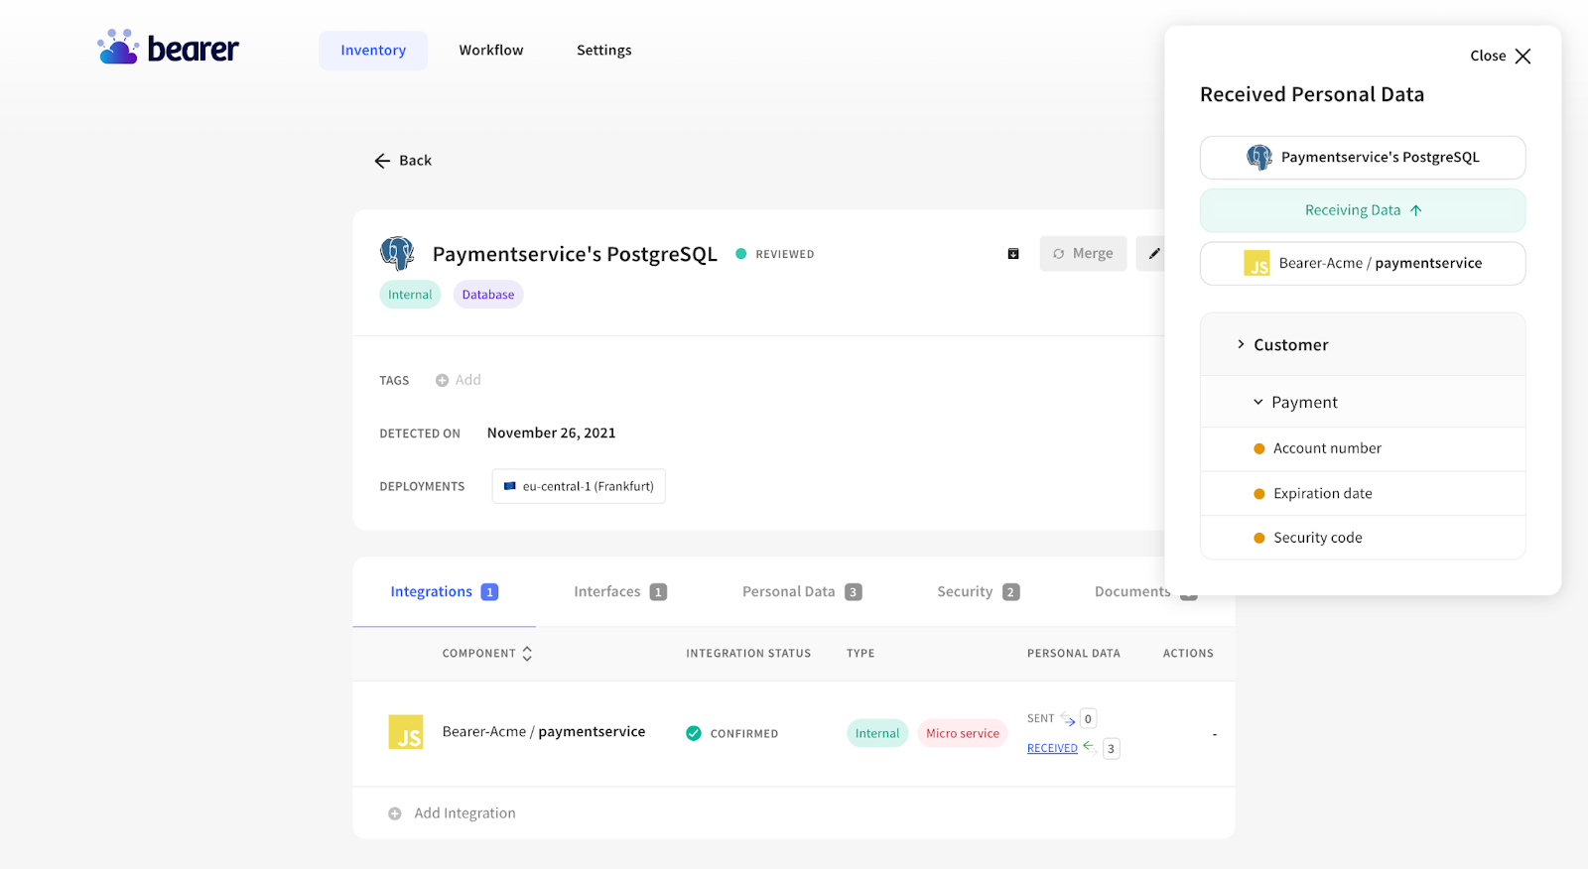Sort by the COMPONENT column
Image resolution: width=1588 pixels, height=869 pixels.
487,654
